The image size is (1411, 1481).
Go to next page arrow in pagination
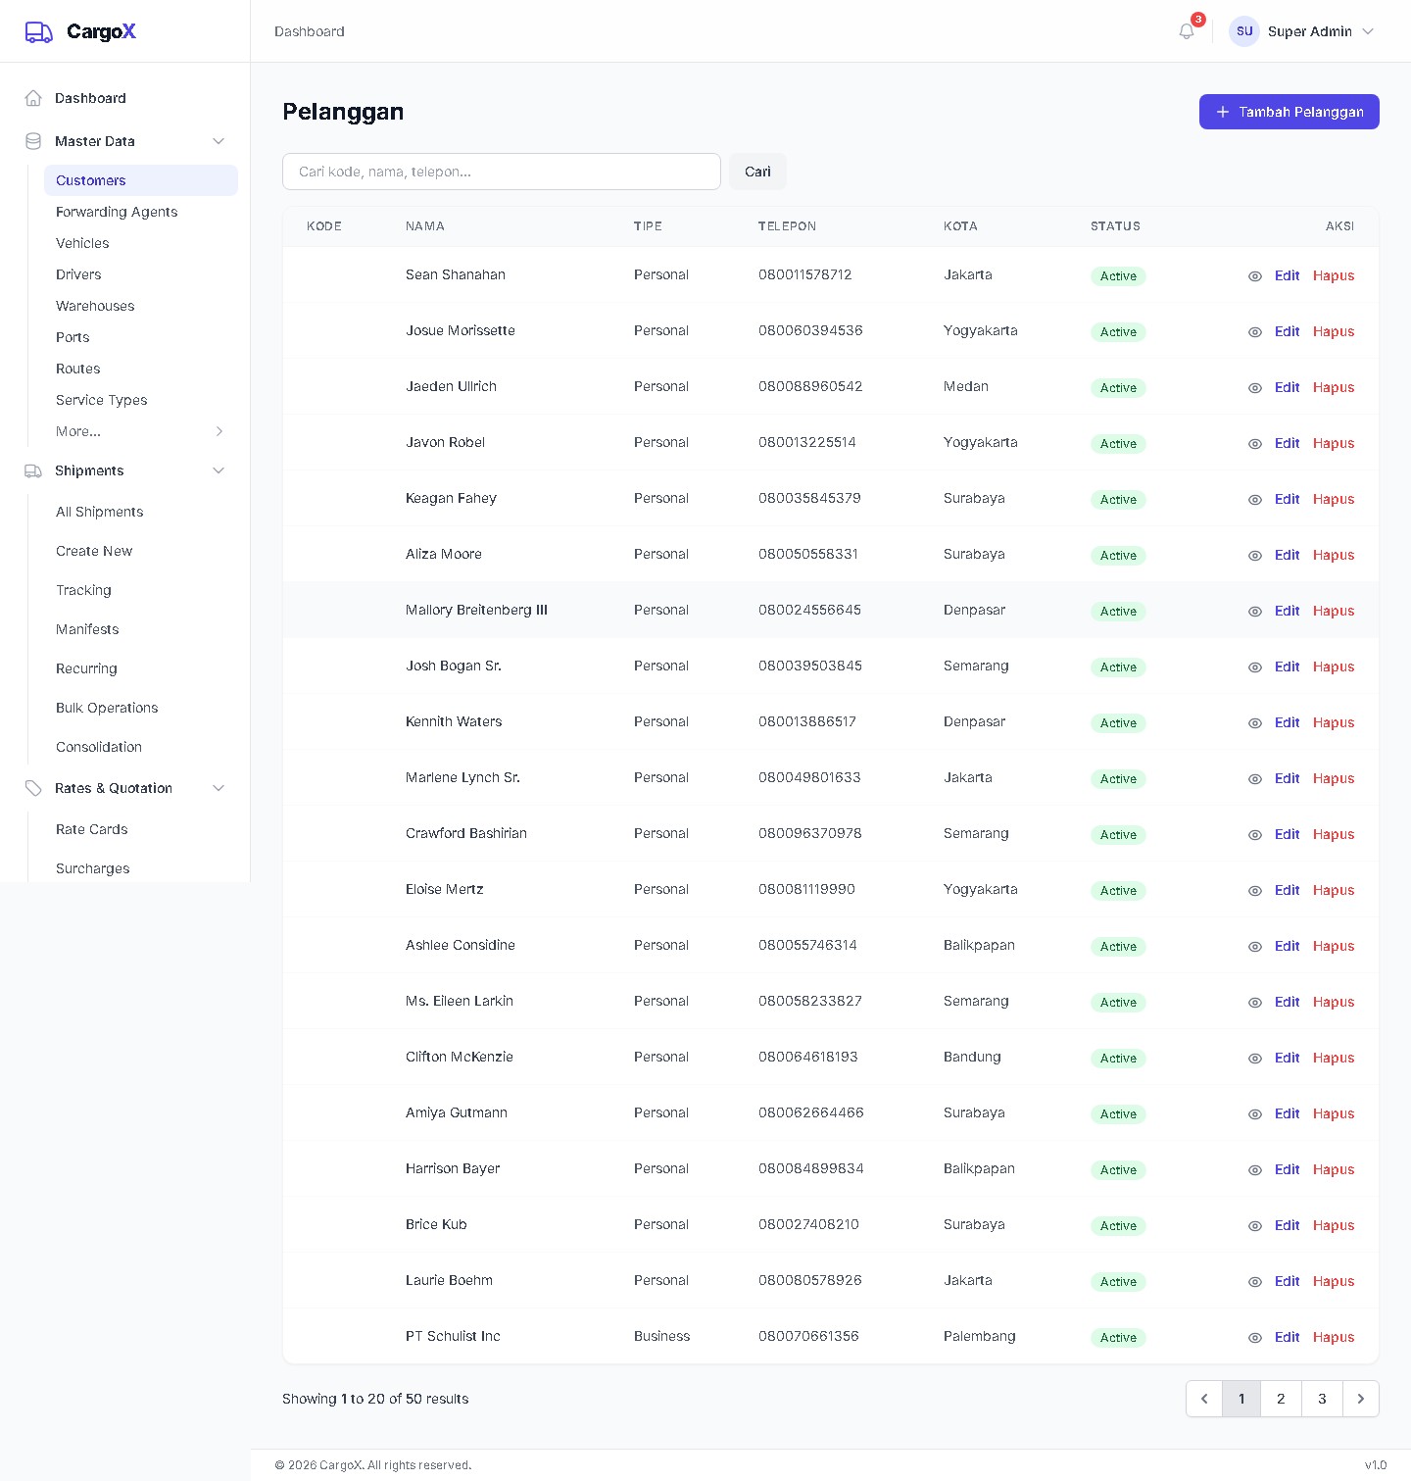point(1360,1399)
